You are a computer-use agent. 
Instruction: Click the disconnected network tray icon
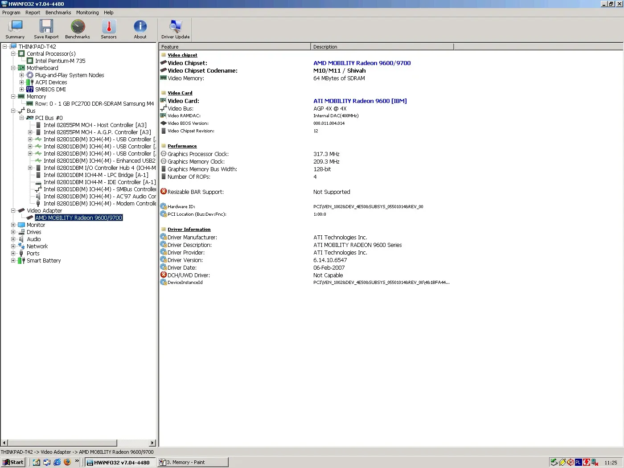(595, 462)
